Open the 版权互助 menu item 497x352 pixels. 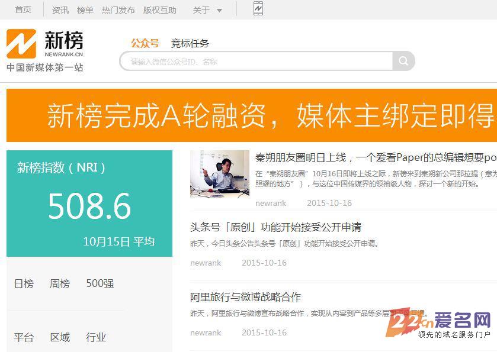click(x=159, y=9)
